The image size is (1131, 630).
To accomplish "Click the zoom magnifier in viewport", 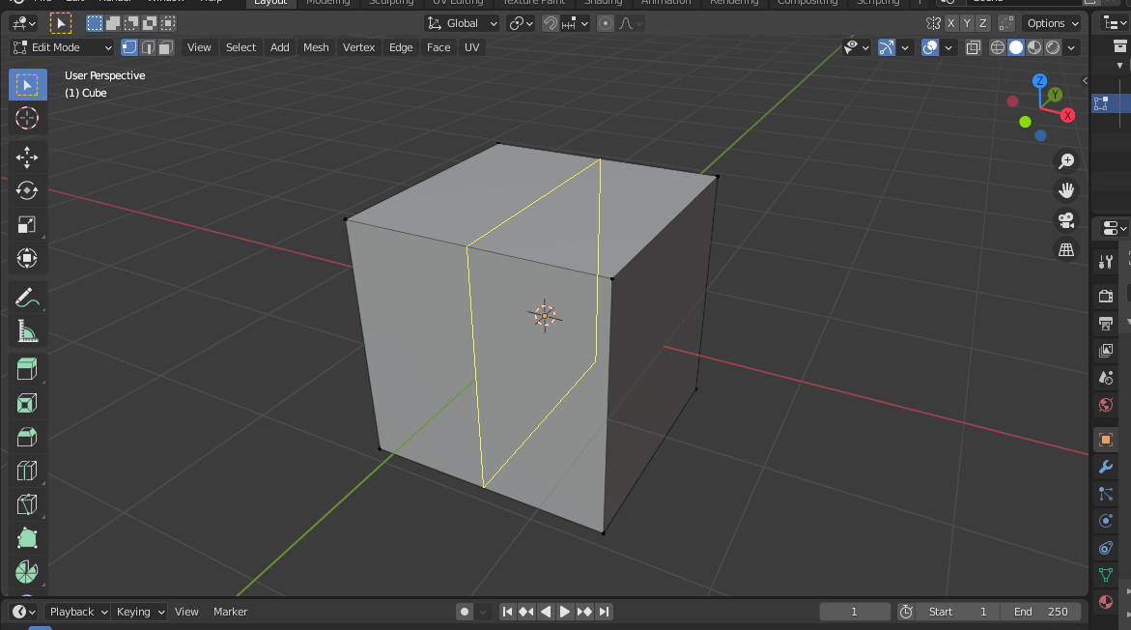I will [x=1066, y=161].
